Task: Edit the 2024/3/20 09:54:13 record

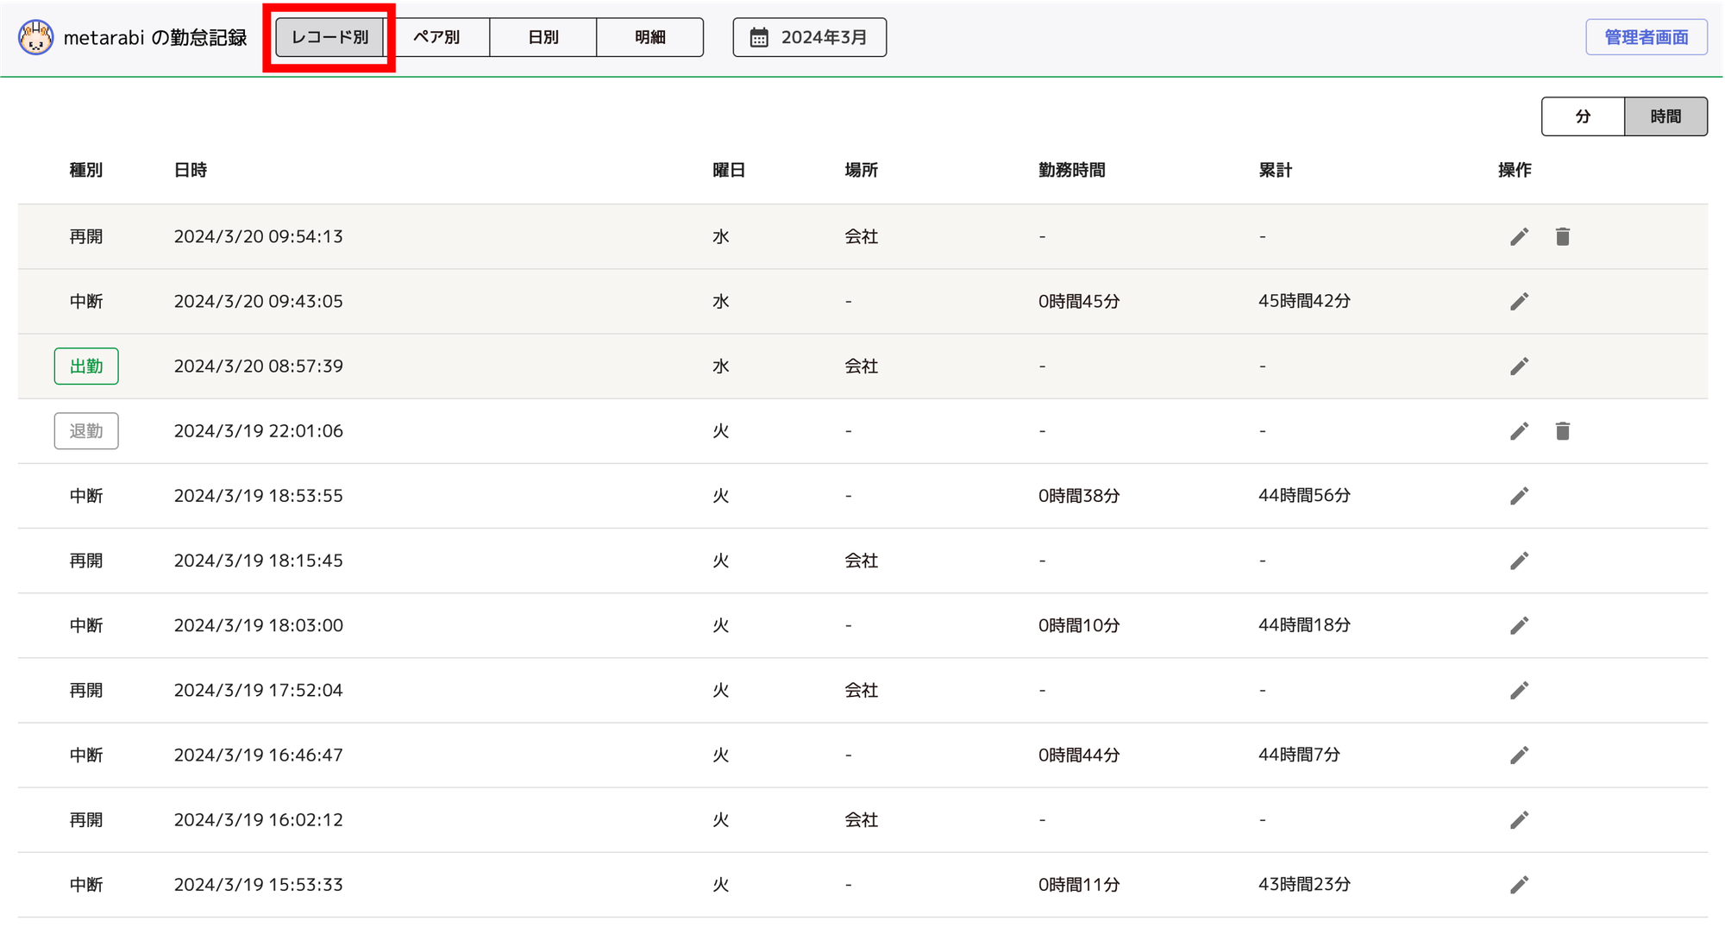Action: [x=1519, y=236]
